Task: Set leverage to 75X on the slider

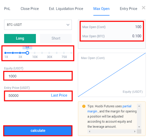Action: coord(64,53)
